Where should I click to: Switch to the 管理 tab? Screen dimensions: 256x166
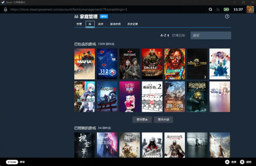79,24
